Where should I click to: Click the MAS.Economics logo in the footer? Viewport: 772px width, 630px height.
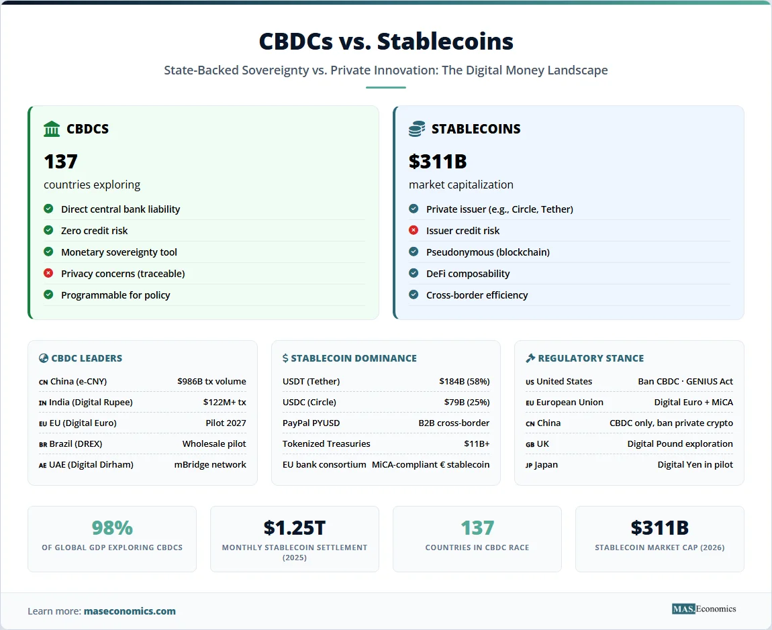[x=704, y=609]
